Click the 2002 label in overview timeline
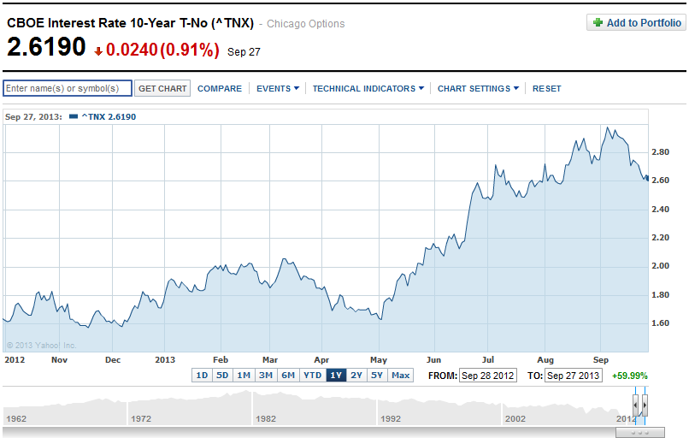The image size is (689, 438). pyautogui.click(x=515, y=418)
